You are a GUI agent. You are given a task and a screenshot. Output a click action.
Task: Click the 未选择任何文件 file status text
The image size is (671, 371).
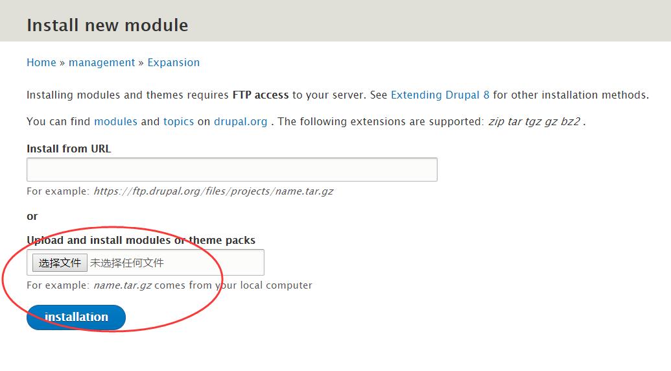pyautogui.click(x=127, y=263)
